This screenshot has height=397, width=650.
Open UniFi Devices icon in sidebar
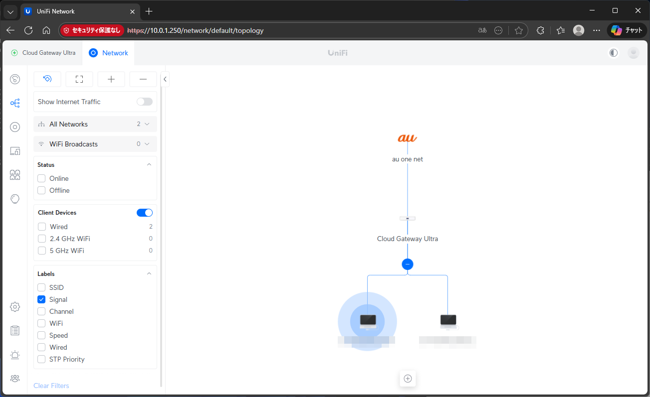[x=15, y=127]
